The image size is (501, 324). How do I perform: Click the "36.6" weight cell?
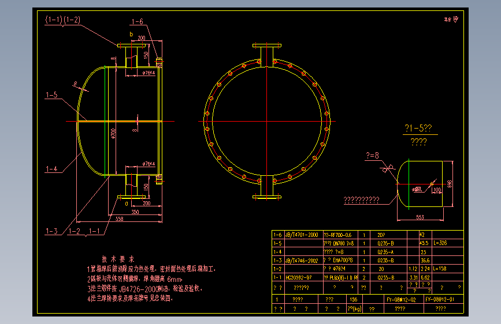[x=425, y=261]
